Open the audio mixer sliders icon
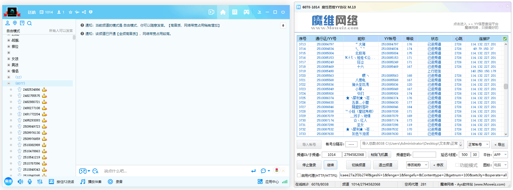The height and width of the screenshot is (190, 513). point(40,182)
